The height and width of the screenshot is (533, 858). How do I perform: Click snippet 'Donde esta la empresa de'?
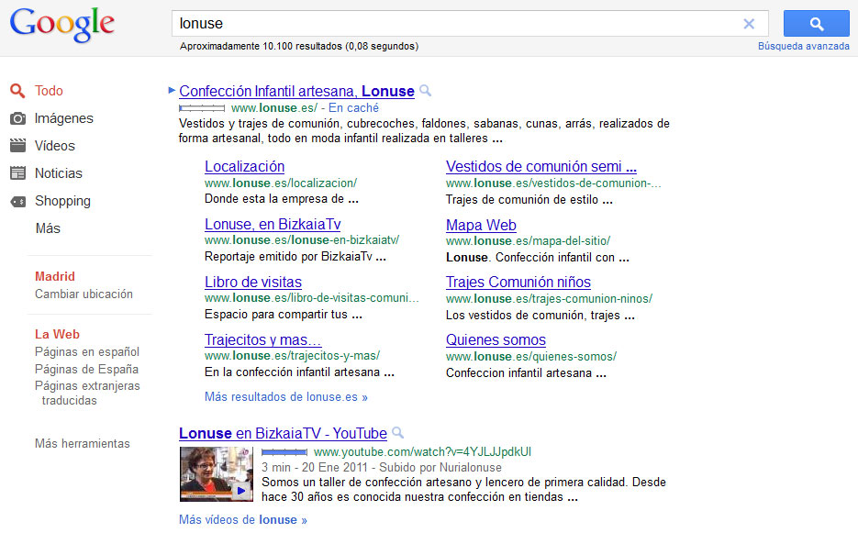pyautogui.click(x=282, y=199)
